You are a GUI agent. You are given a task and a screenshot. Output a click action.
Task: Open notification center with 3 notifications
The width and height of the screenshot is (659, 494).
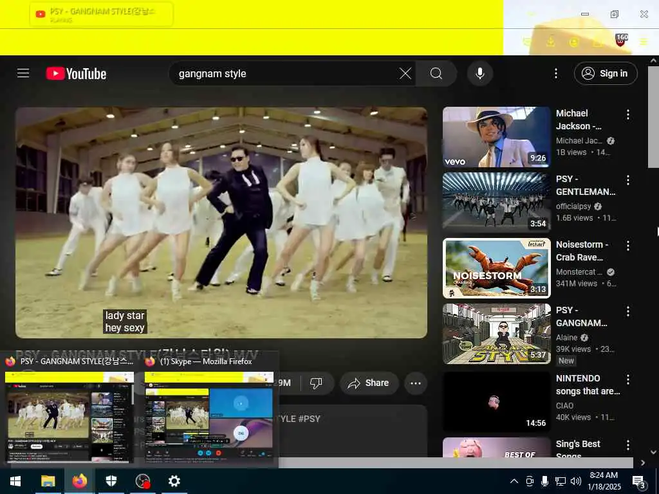[638, 482]
